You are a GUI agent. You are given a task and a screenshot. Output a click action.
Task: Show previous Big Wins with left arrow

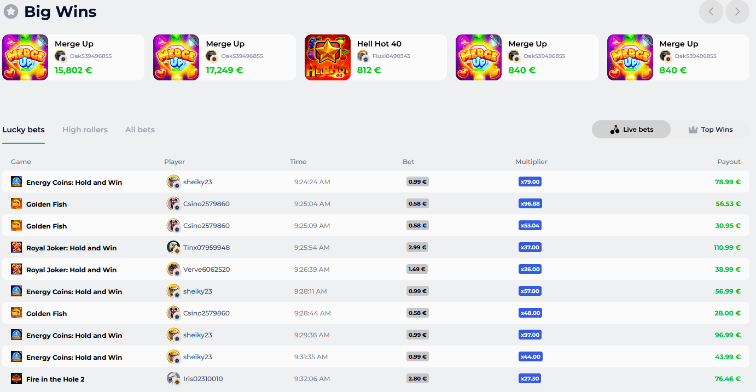click(711, 11)
